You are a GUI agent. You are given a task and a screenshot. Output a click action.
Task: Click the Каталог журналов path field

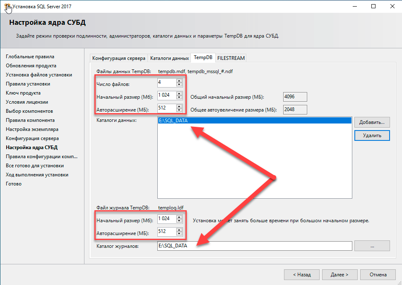(255, 246)
